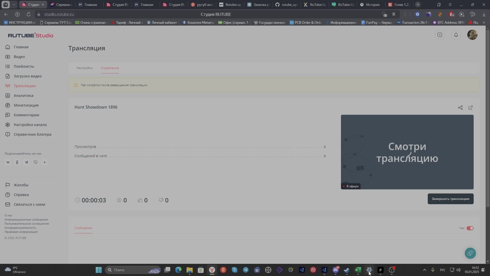Open Telegram from the taskbar
This screenshot has height=276, width=490.
point(246,270)
